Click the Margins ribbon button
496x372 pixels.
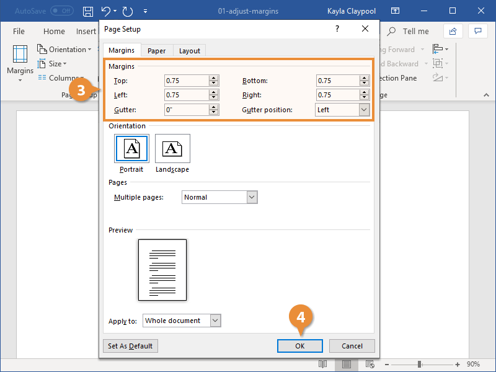[x=20, y=64]
